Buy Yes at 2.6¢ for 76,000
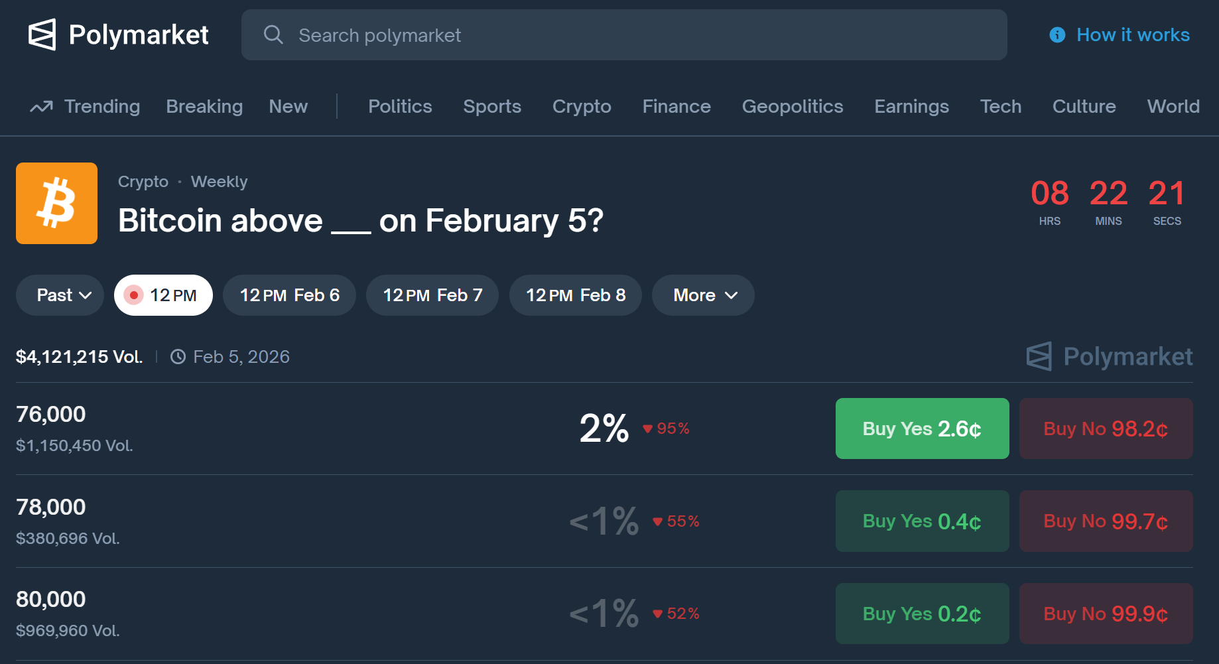Image resolution: width=1219 pixels, height=664 pixels. tap(922, 429)
